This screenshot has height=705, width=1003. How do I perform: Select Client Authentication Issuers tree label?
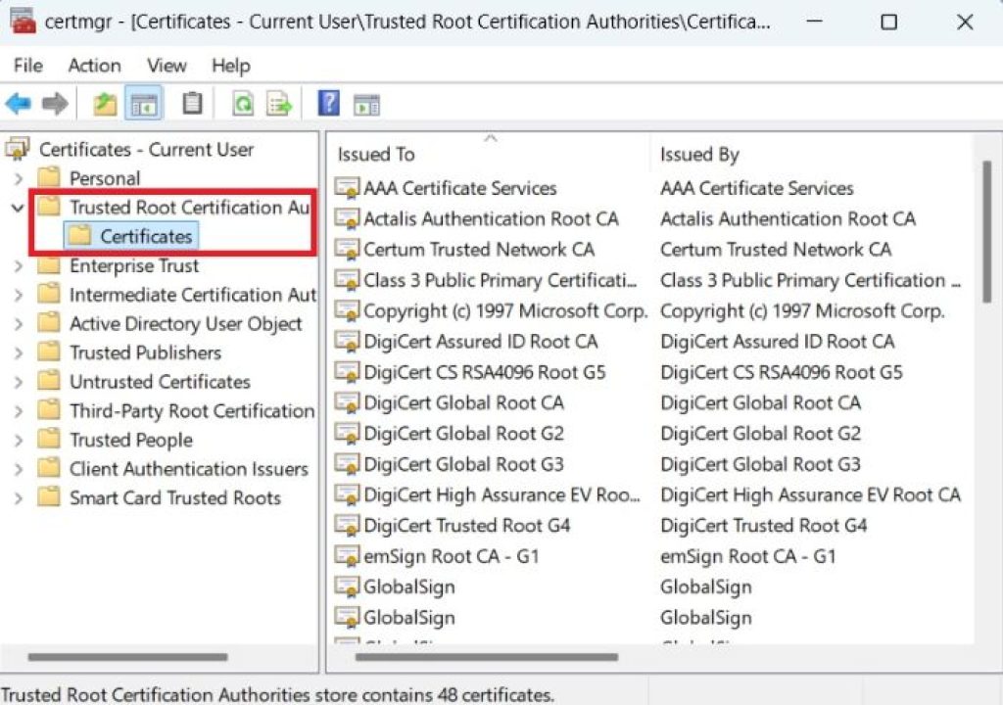tap(189, 468)
